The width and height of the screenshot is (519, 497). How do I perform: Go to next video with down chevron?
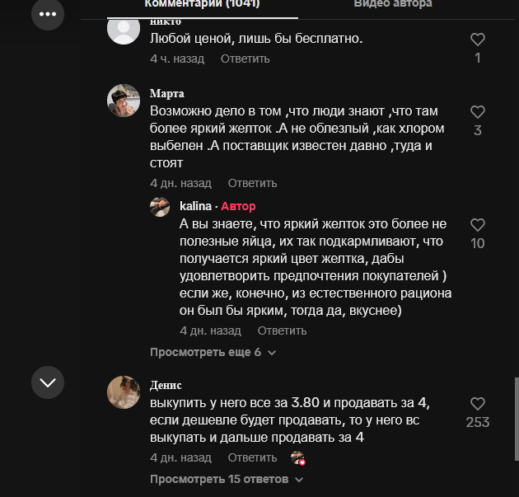click(48, 382)
